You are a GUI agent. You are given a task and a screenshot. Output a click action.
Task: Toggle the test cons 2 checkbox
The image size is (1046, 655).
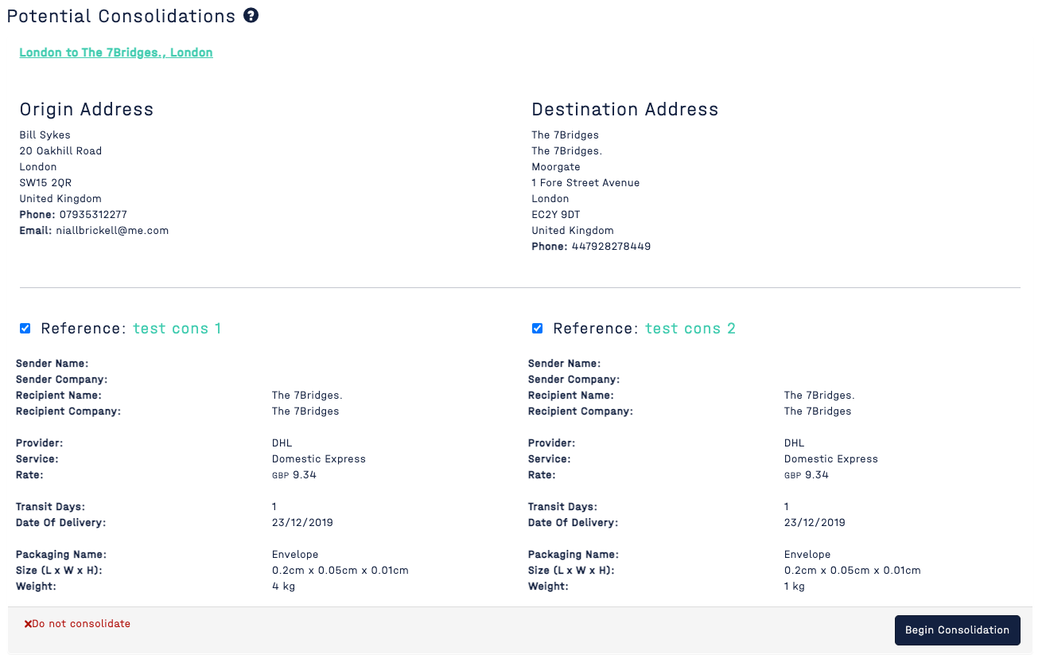538,329
